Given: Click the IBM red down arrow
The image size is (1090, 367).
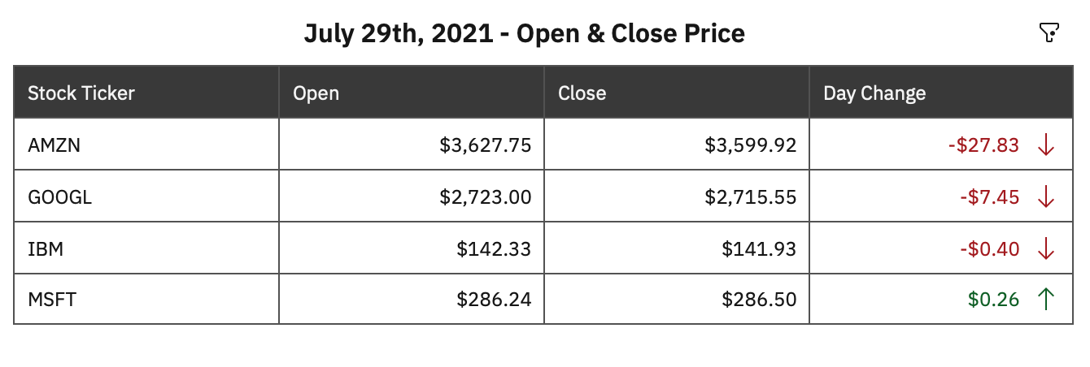Looking at the screenshot, I should click(x=1046, y=248).
